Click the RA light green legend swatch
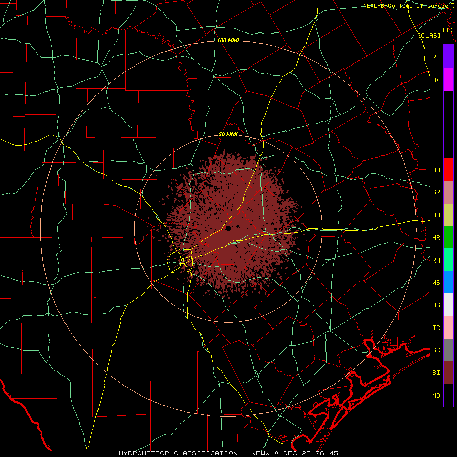This screenshot has height=457, width=457. point(448,260)
